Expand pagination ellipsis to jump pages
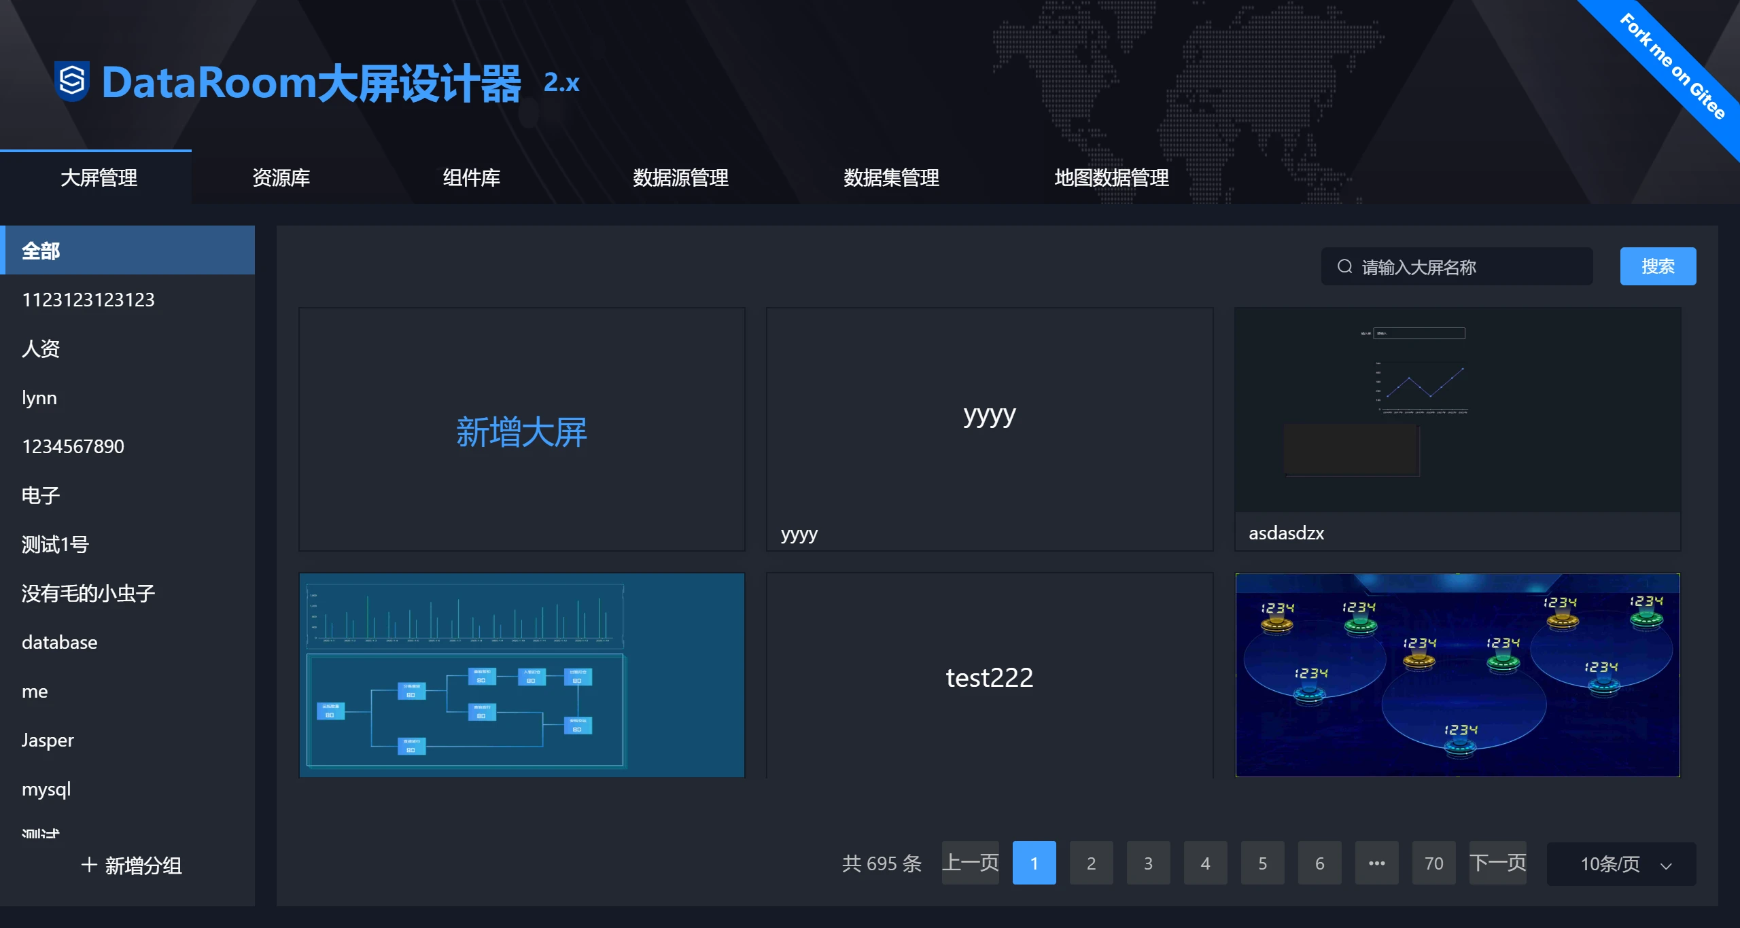The image size is (1740, 928). (1376, 863)
